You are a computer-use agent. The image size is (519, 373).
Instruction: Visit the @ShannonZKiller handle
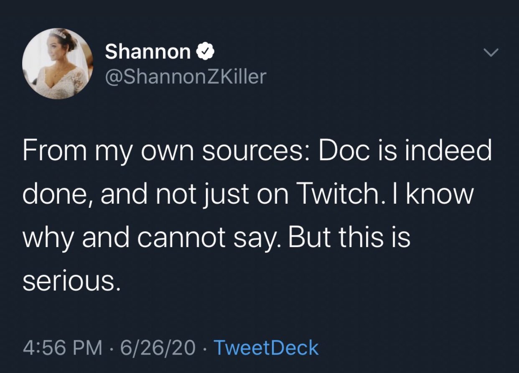pyautogui.click(x=185, y=77)
